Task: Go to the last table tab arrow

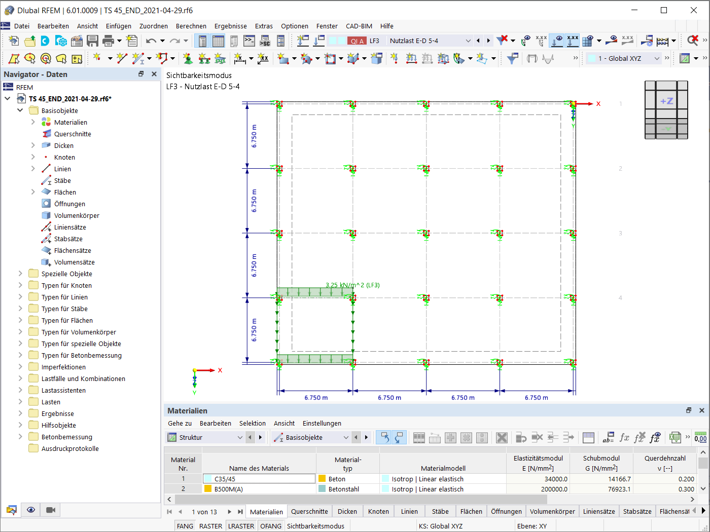Action: point(240,512)
